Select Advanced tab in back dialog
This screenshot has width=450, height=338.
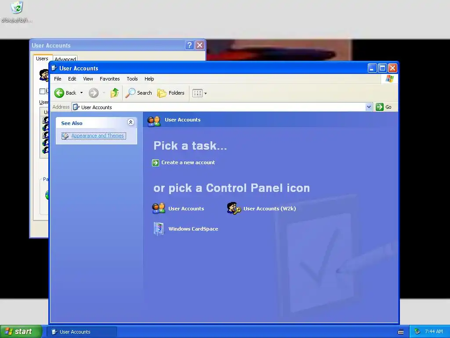point(65,59)
